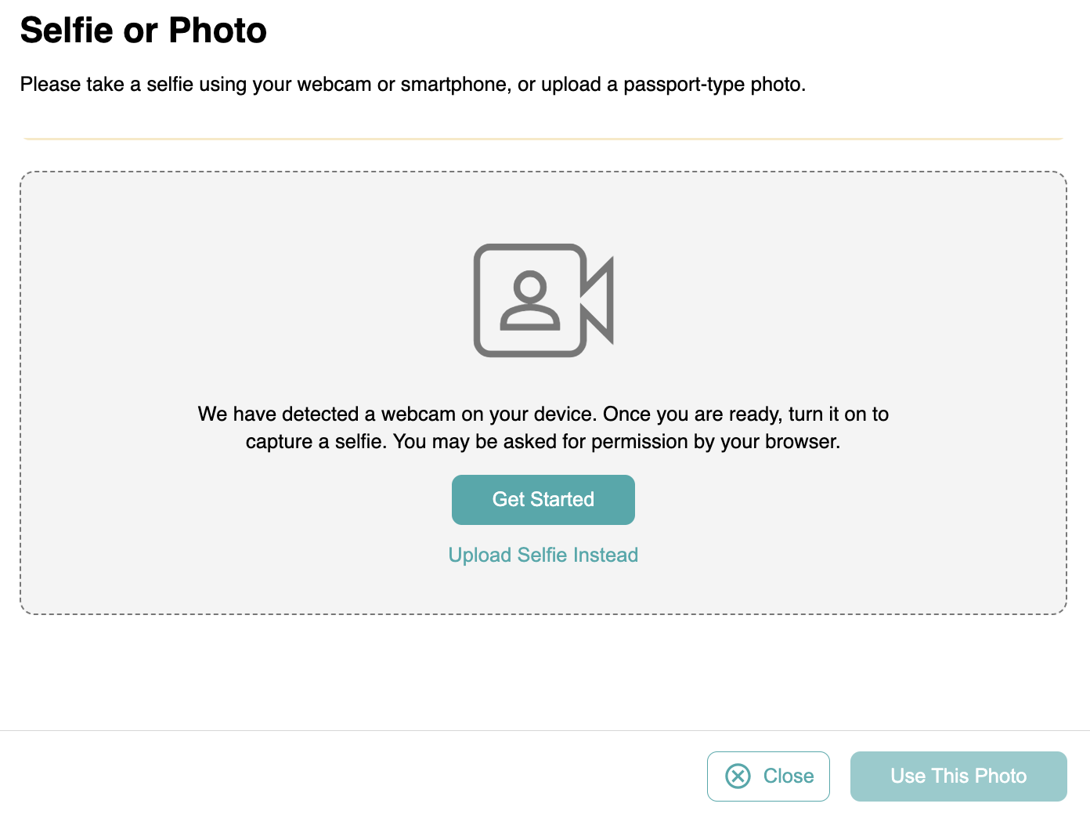Click the person silhouette inside the camera icon
Viewport: 1090px width, 818px height.
click(x=530, y=300)
